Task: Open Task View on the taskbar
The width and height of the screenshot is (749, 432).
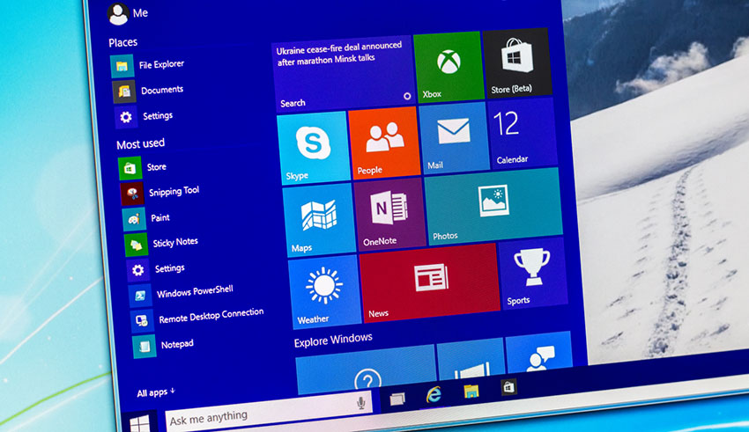Action: (397, 399)
